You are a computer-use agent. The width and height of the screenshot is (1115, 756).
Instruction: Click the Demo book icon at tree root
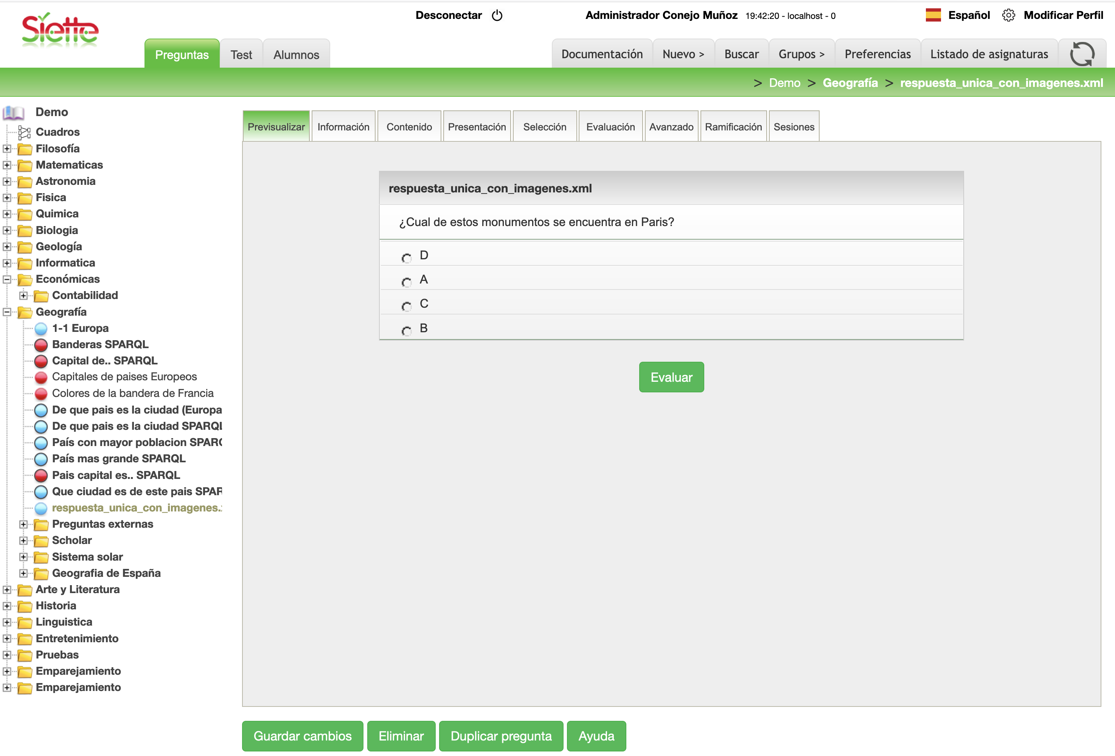tap(14, 113)
